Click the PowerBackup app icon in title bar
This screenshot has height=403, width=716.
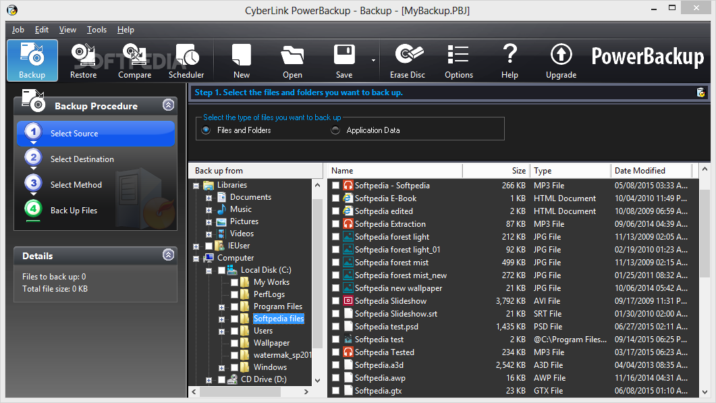(12, 9)
